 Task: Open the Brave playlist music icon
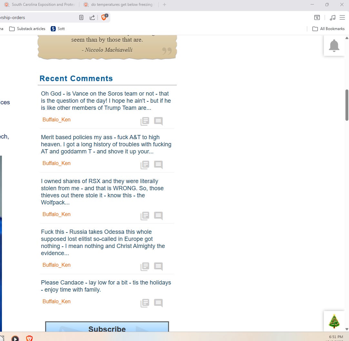pos(333,17)
